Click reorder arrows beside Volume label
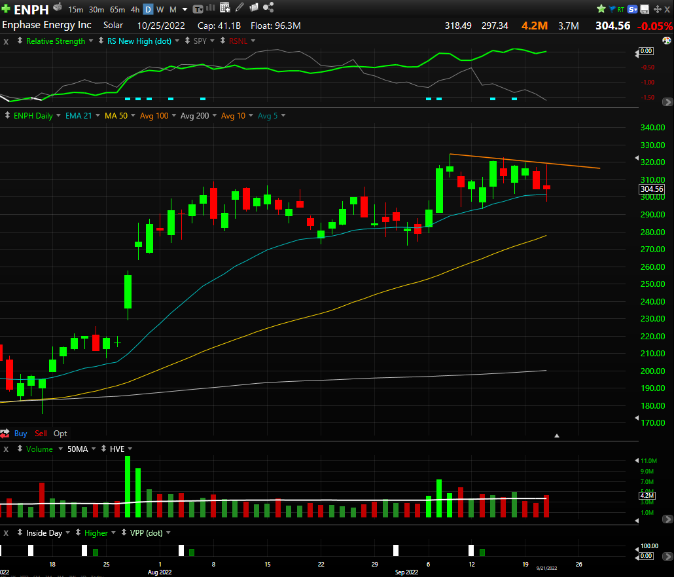The height and width of the screenshot is (577, 674). [20, 449]
